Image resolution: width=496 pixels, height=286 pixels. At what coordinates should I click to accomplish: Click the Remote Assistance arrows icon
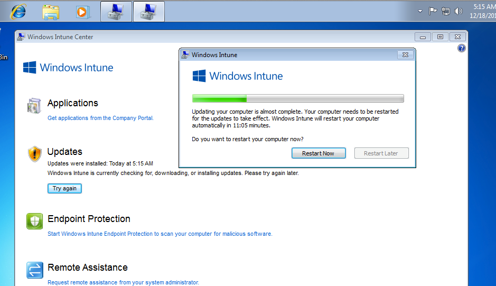click(x=34, y=270)
